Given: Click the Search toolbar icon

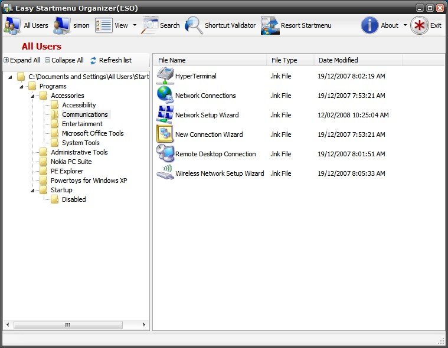Looking at the screenshot, I should coord(150,25).
